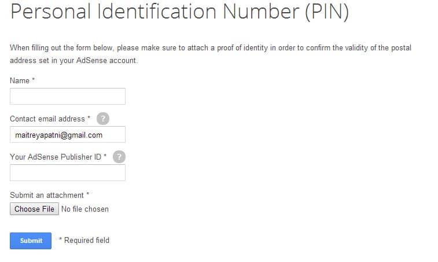
Task: Focus the Name text field
Action: [68, 97]
